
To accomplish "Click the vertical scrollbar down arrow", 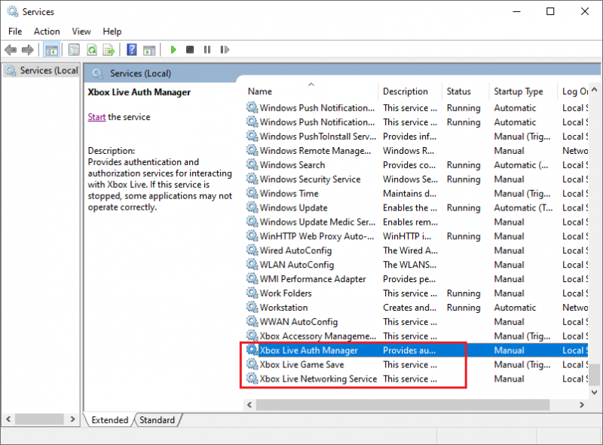I will coord(594,392).
